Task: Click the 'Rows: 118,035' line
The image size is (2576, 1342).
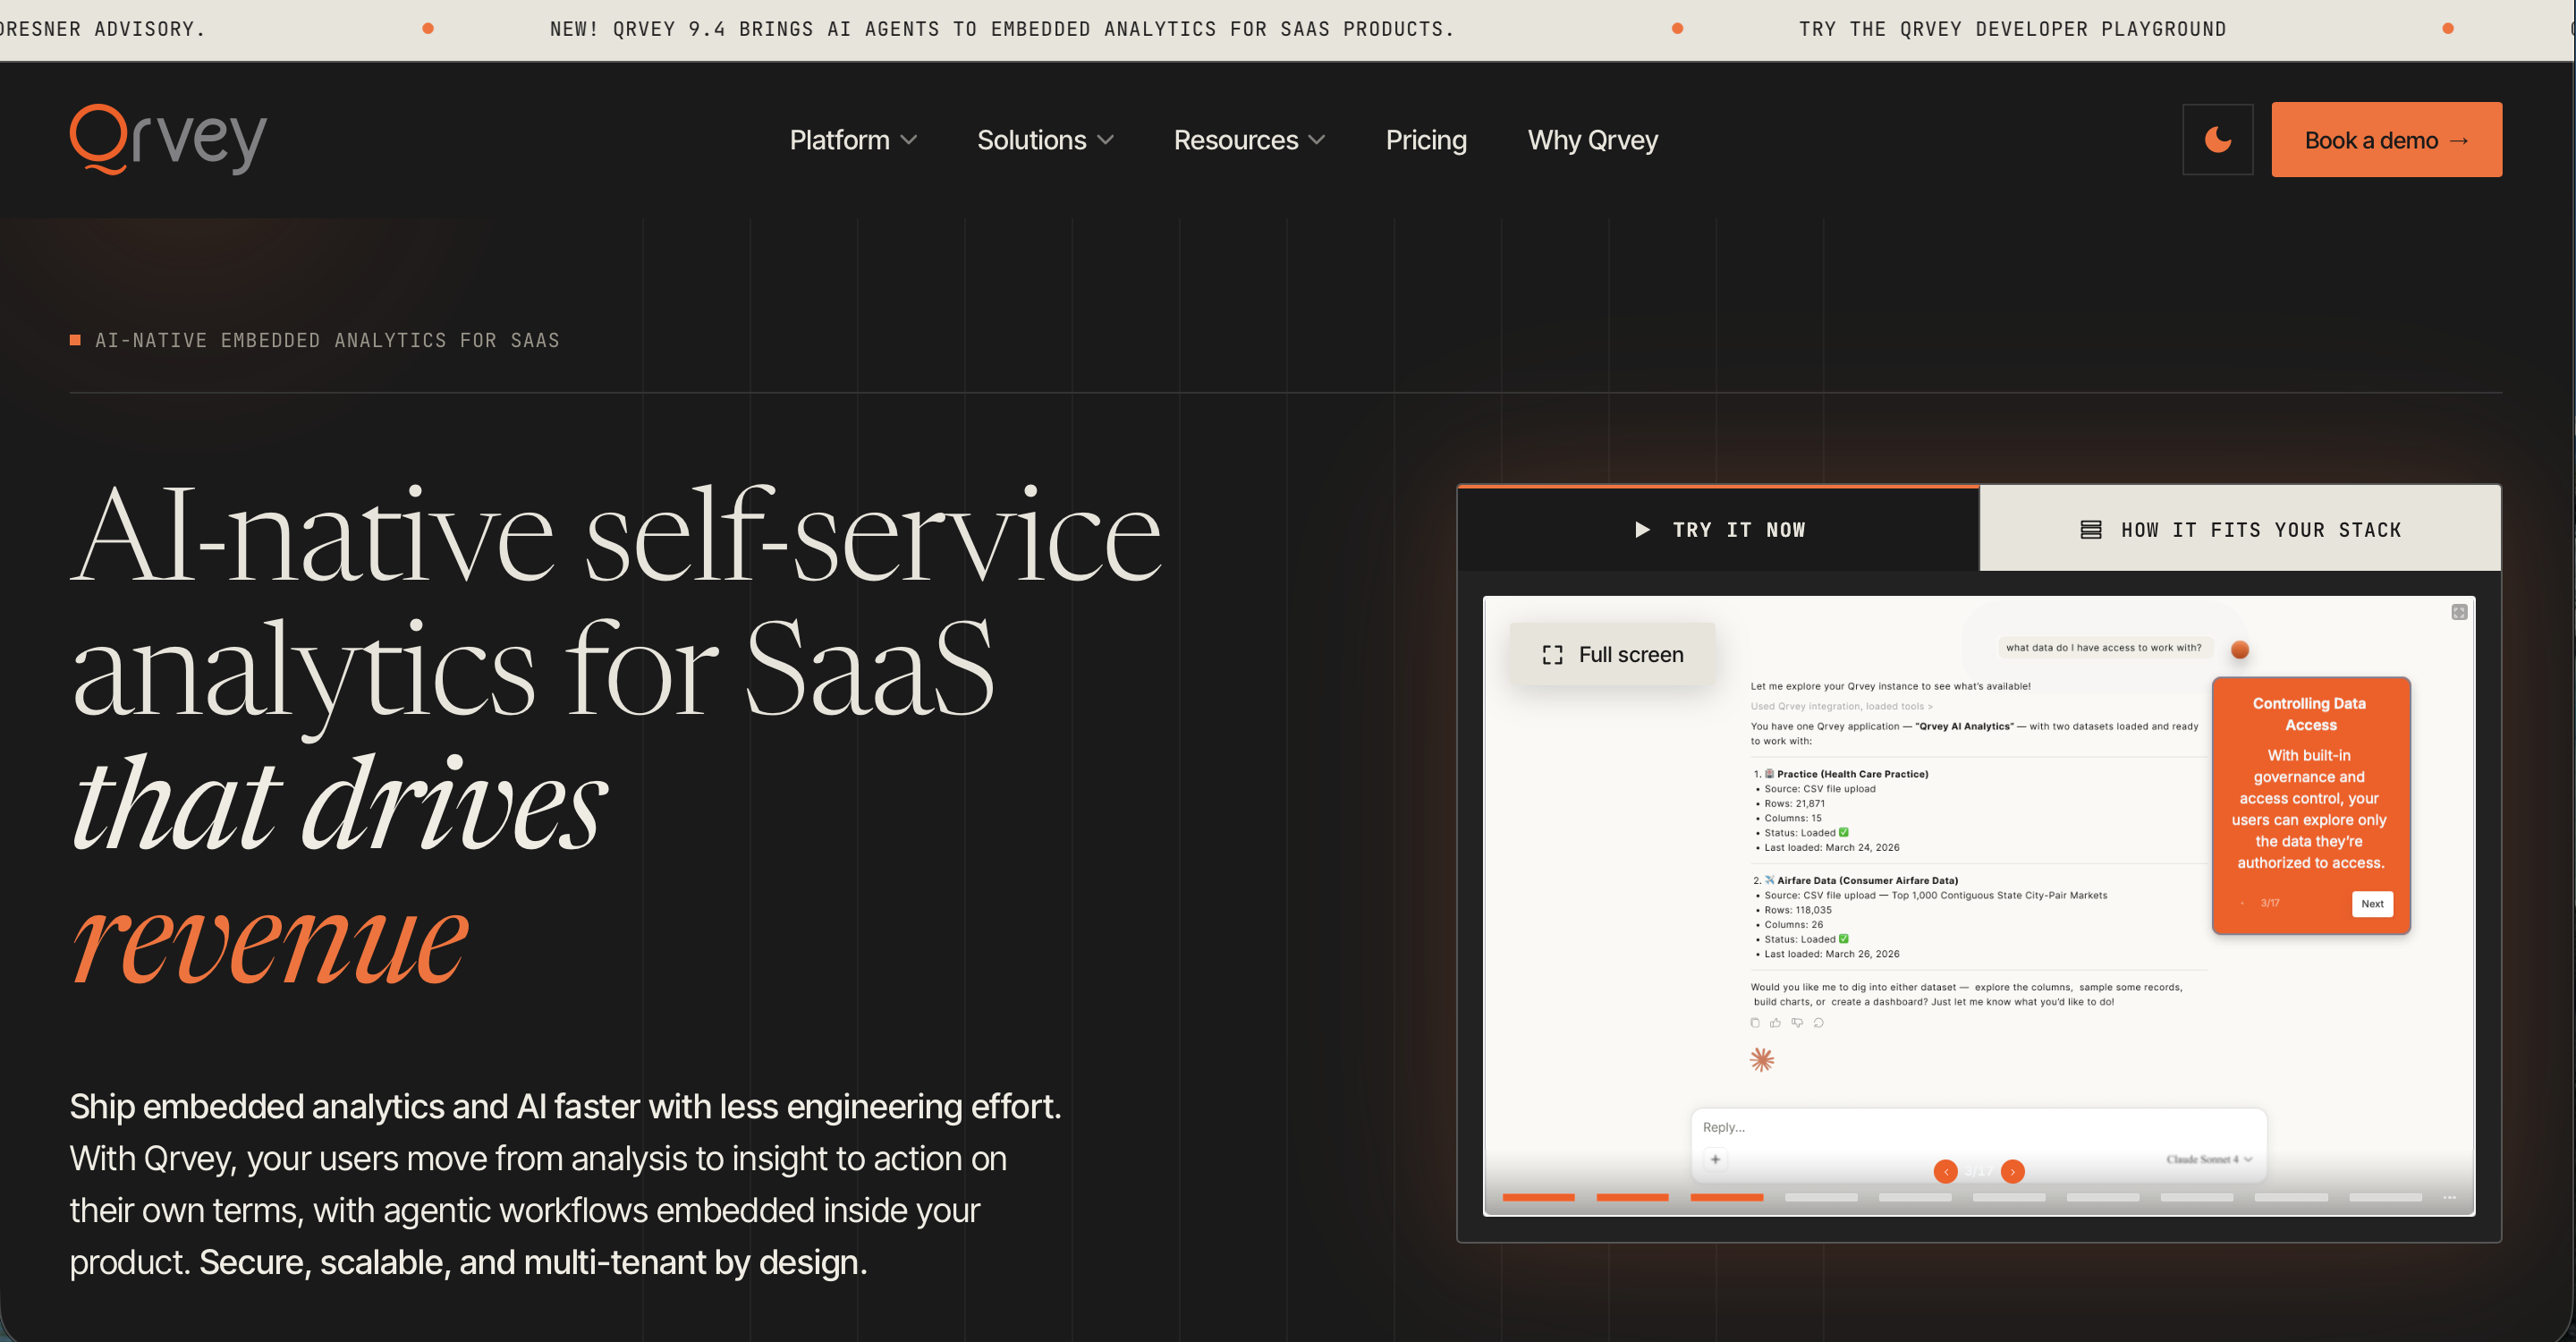Action: pyautogui.click(x=1798, y=910)
